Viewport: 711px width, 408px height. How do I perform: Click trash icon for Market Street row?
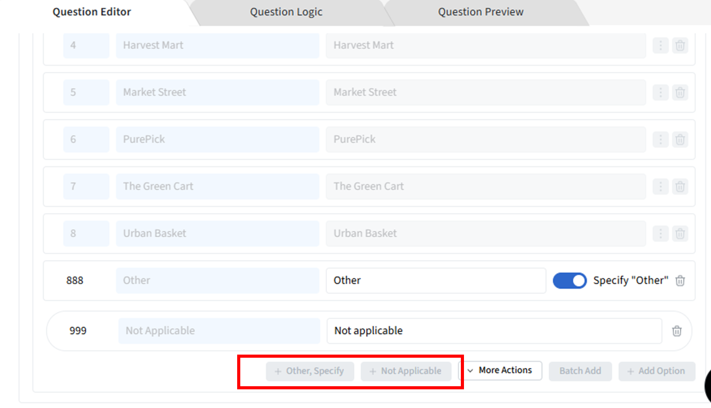pyautogui.click(x=680, y=93)
